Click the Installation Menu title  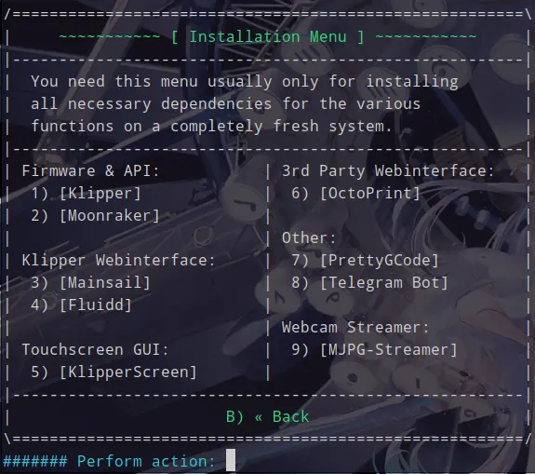click(268, 37)
